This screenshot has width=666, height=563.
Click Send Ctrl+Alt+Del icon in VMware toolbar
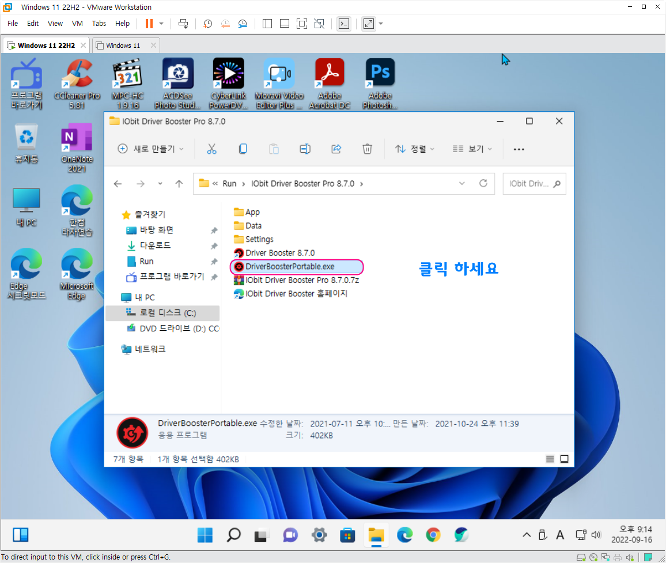(x=183, y=24)
